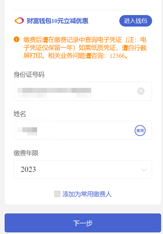Click the 身份证号码 field label
This screenshot has height=234, width=163.
tap(29, 74)
